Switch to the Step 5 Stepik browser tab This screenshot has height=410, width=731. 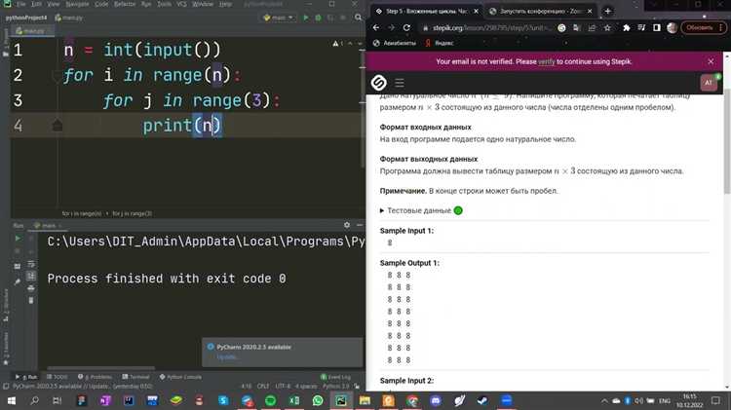pyautogui.click(x=426, y=11)
